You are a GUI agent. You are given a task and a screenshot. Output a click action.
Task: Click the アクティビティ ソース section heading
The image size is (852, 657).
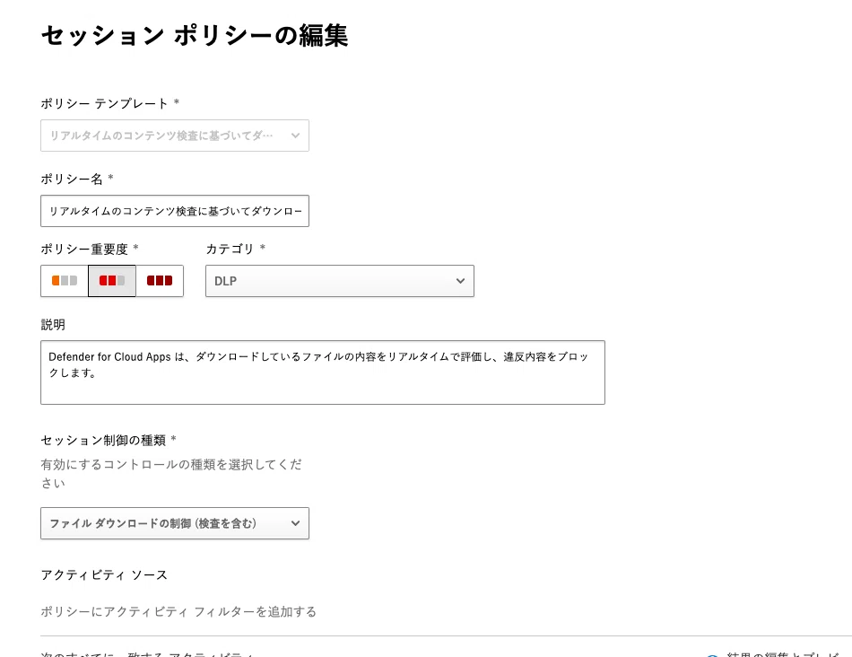tap(104, 574)
